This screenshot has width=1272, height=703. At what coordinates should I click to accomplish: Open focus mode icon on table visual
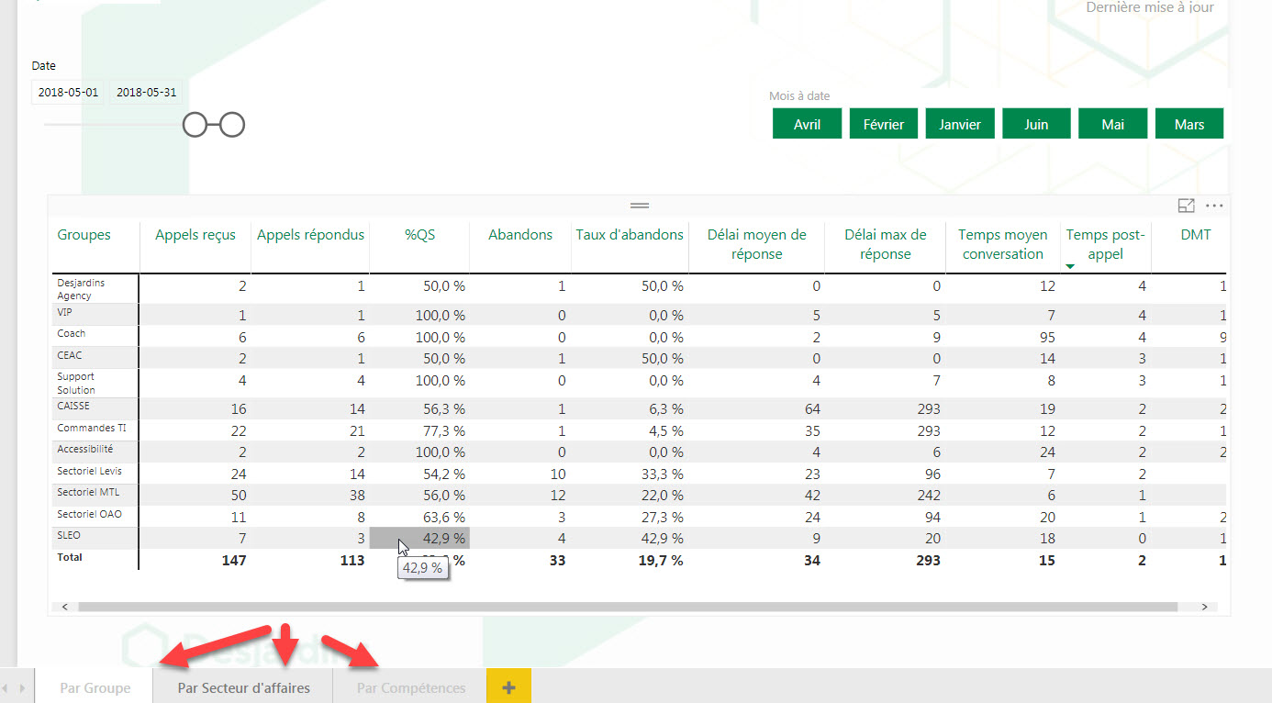(1187, 206)
